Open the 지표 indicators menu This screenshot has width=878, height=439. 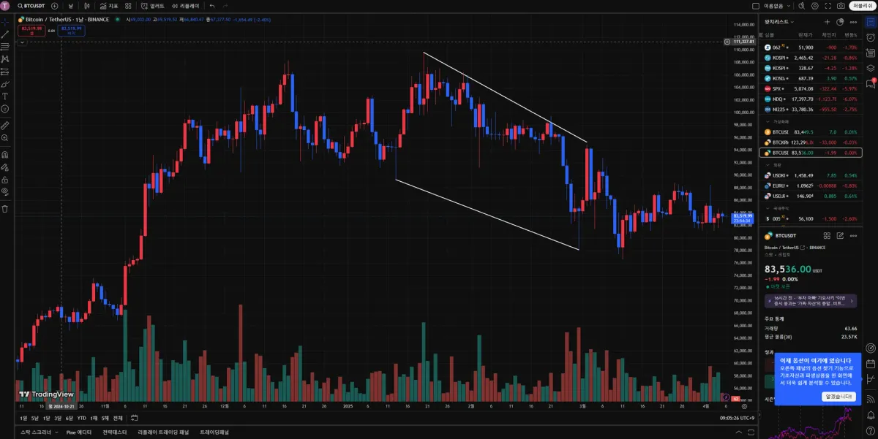click(x=108, y=6)
